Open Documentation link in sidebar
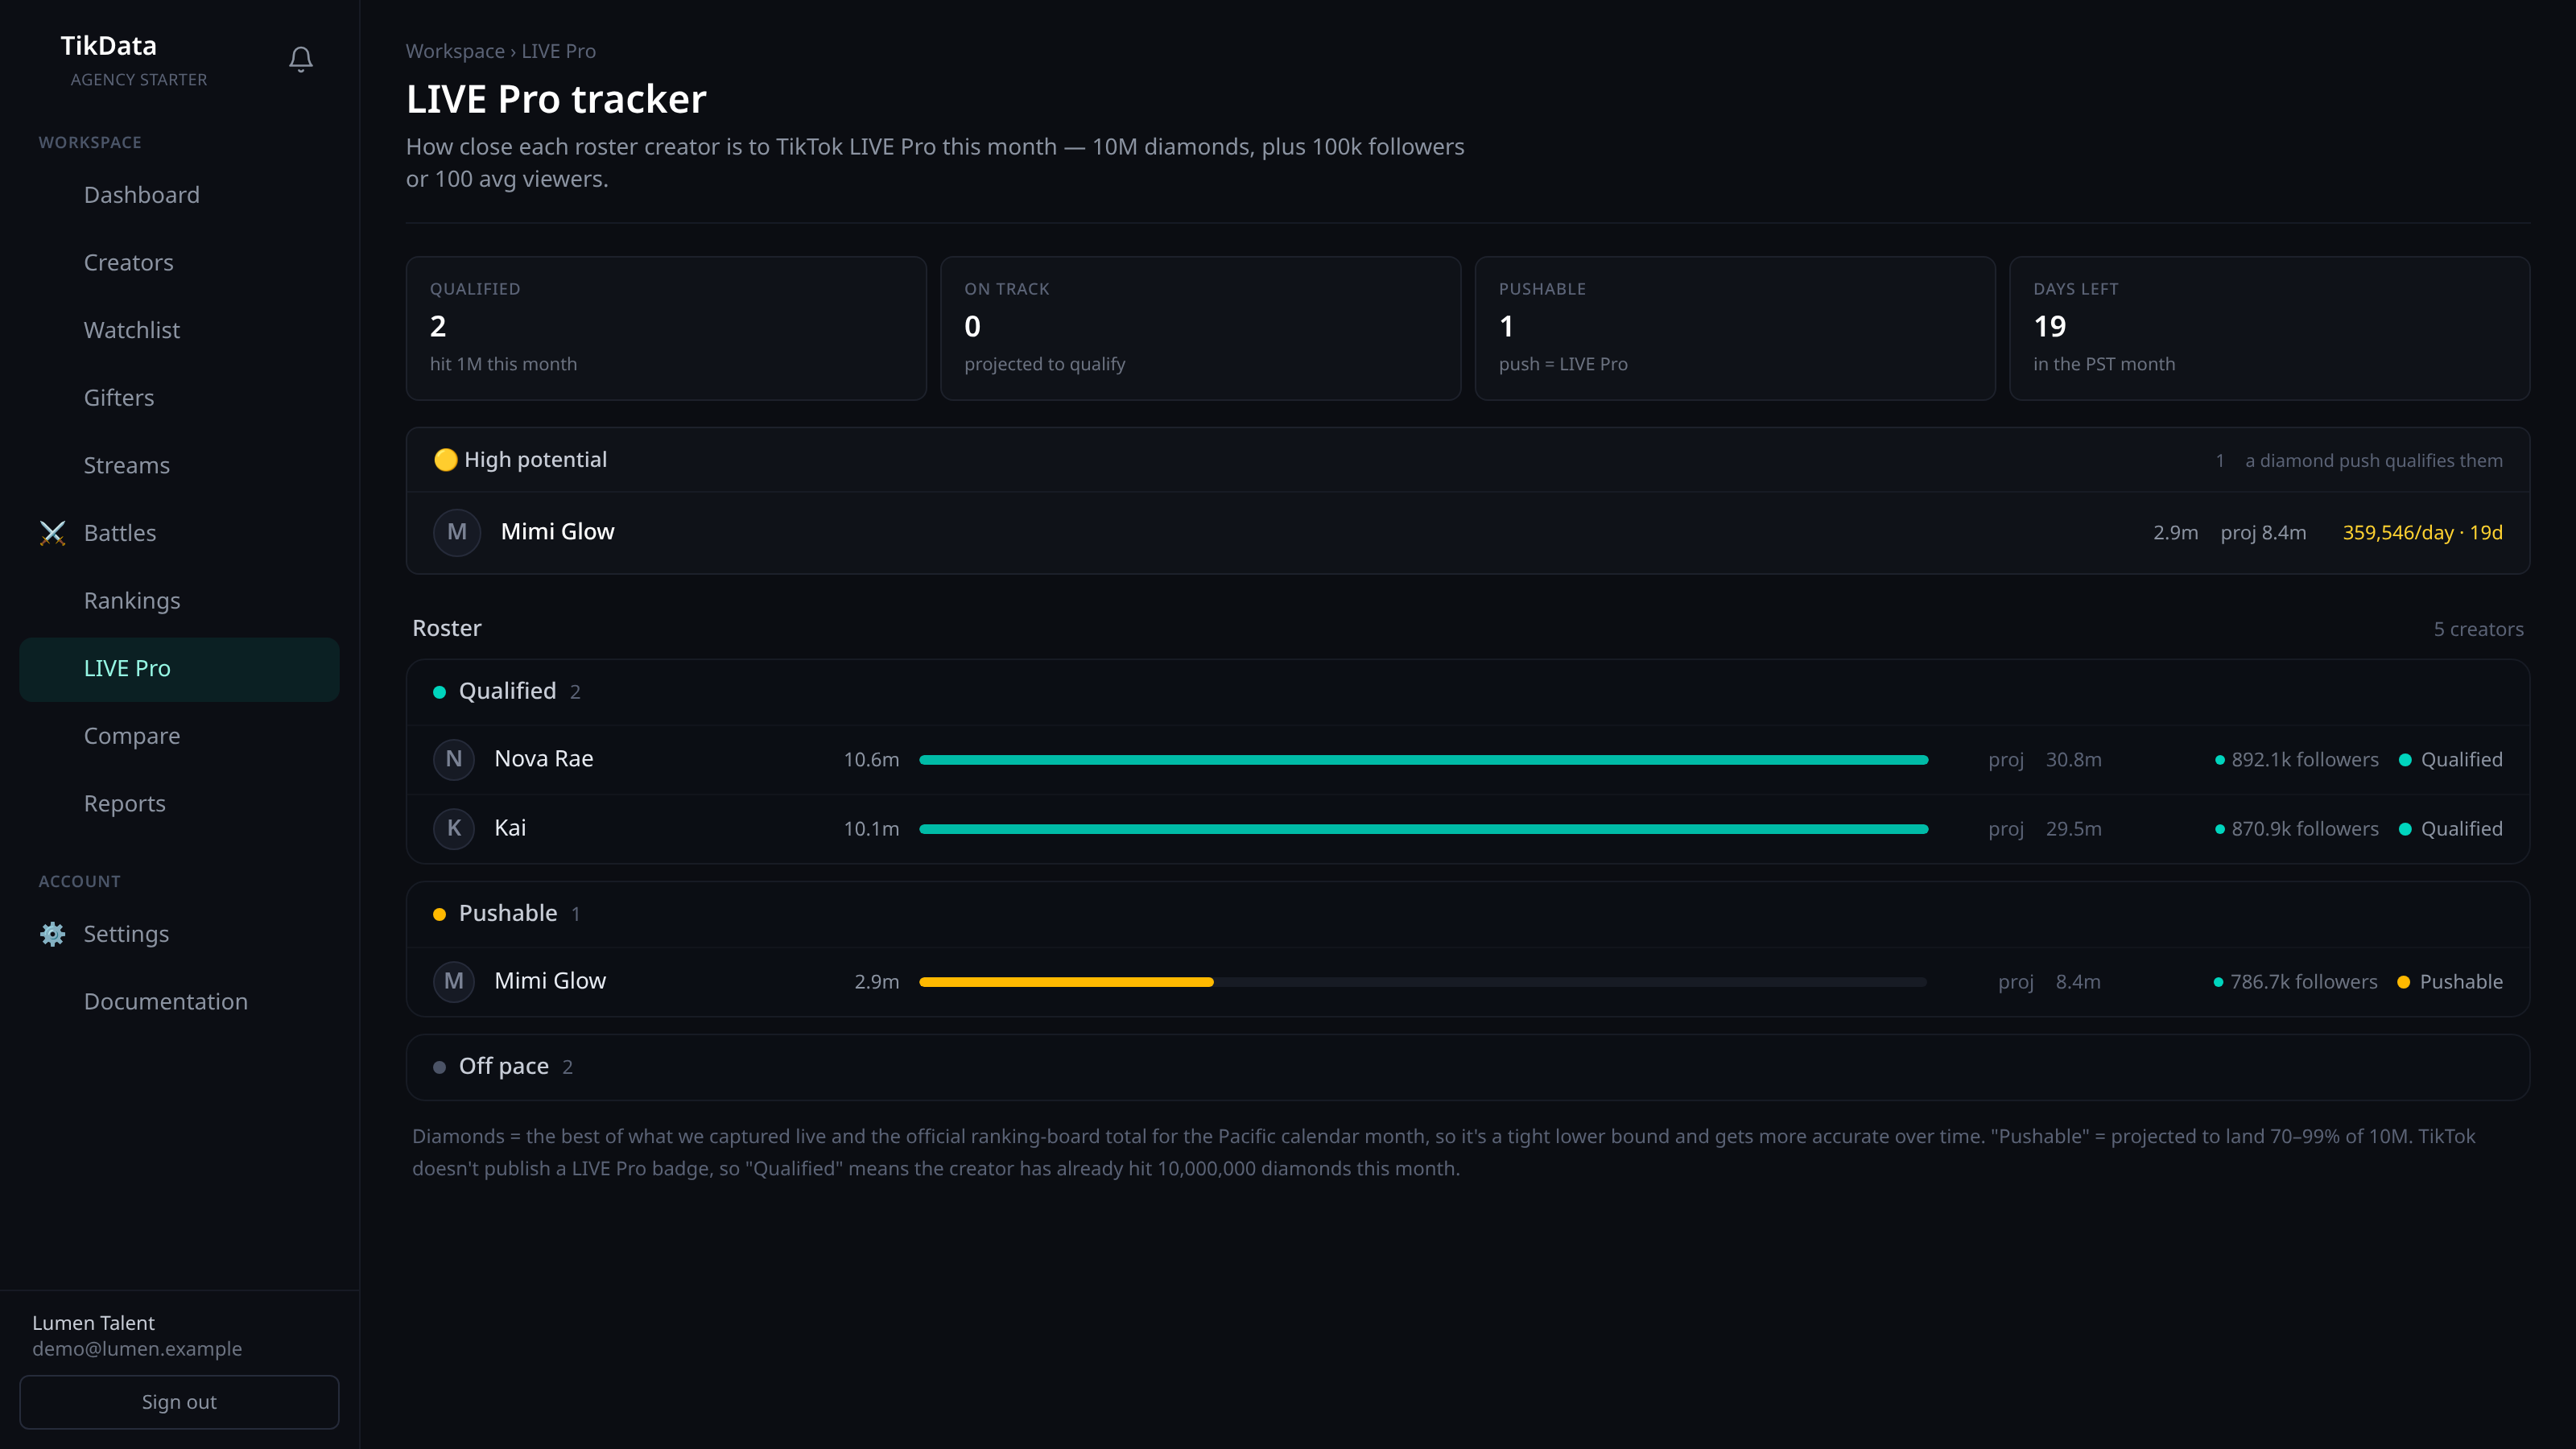 click(179, 1002)
